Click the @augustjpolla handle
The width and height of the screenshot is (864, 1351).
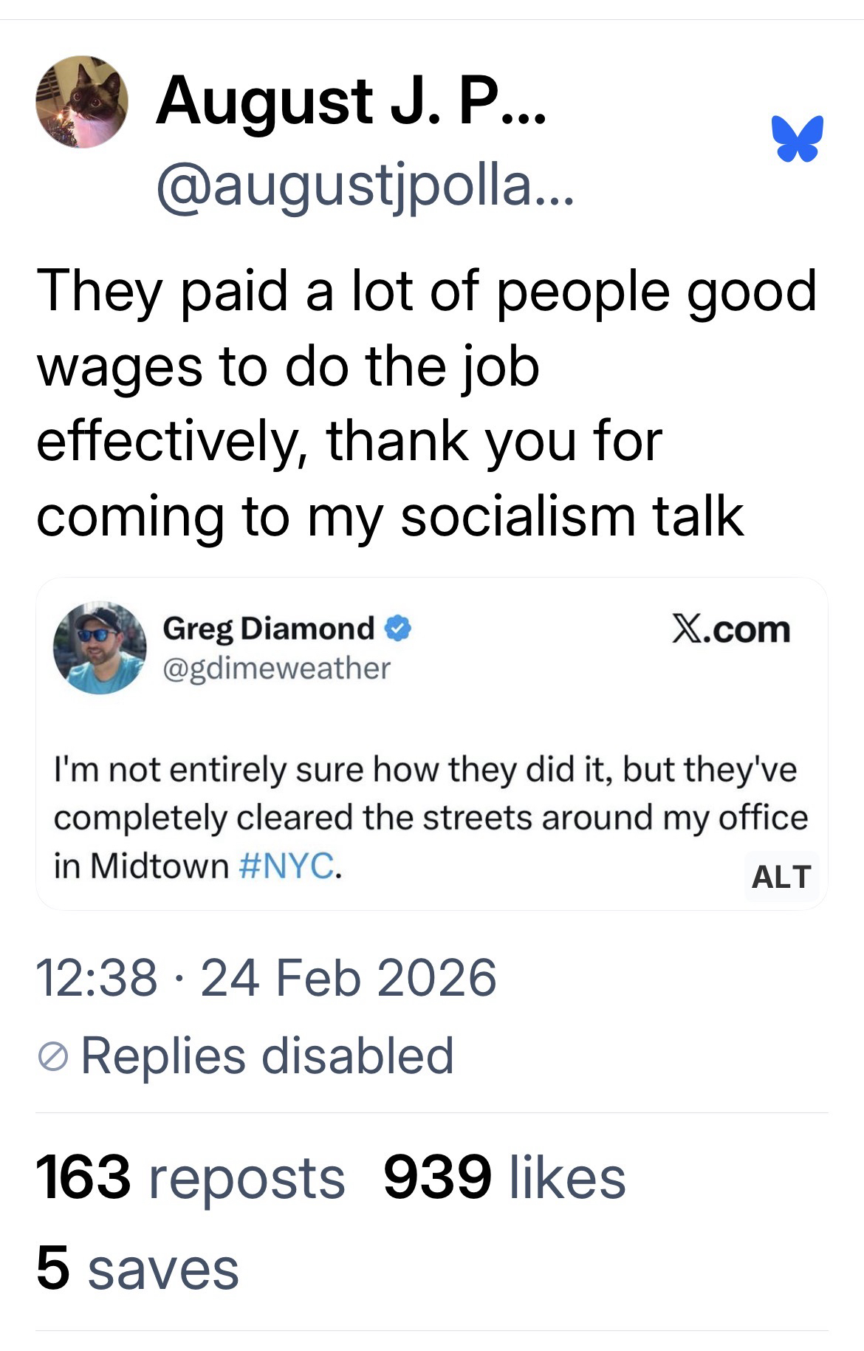point(363,189)
